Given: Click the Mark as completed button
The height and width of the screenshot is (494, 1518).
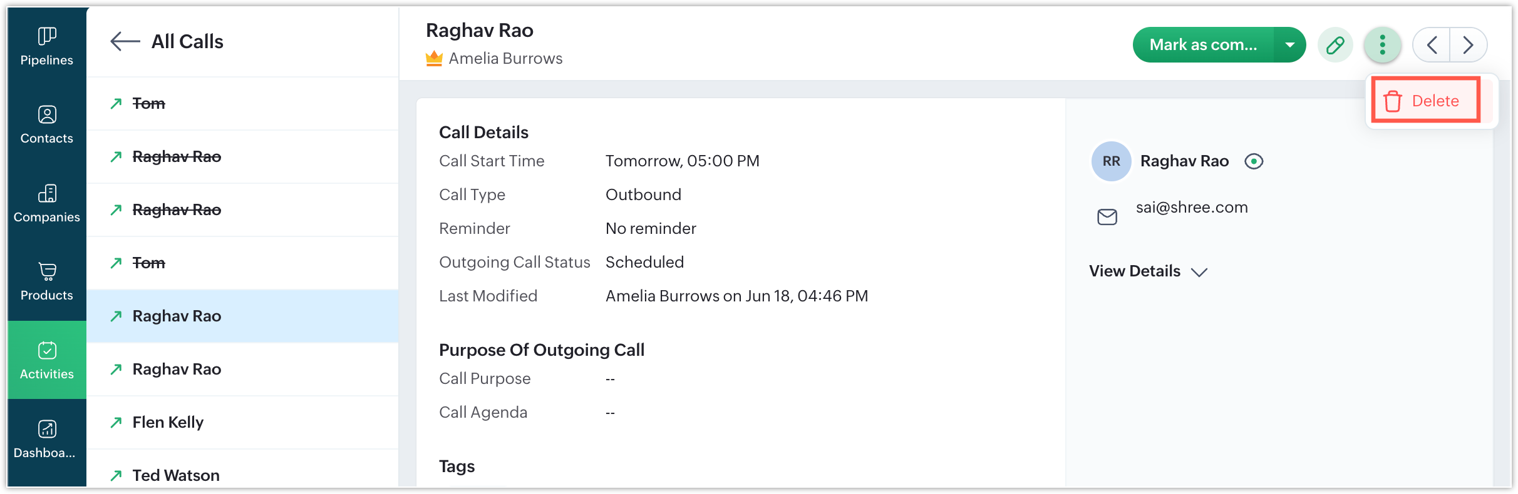Looking at the screenshot, I should 1203,45.
